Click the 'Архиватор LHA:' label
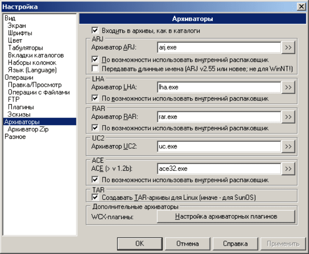This screenshot has height=254, width=309. pyautogui.click(x=114, y=87)
